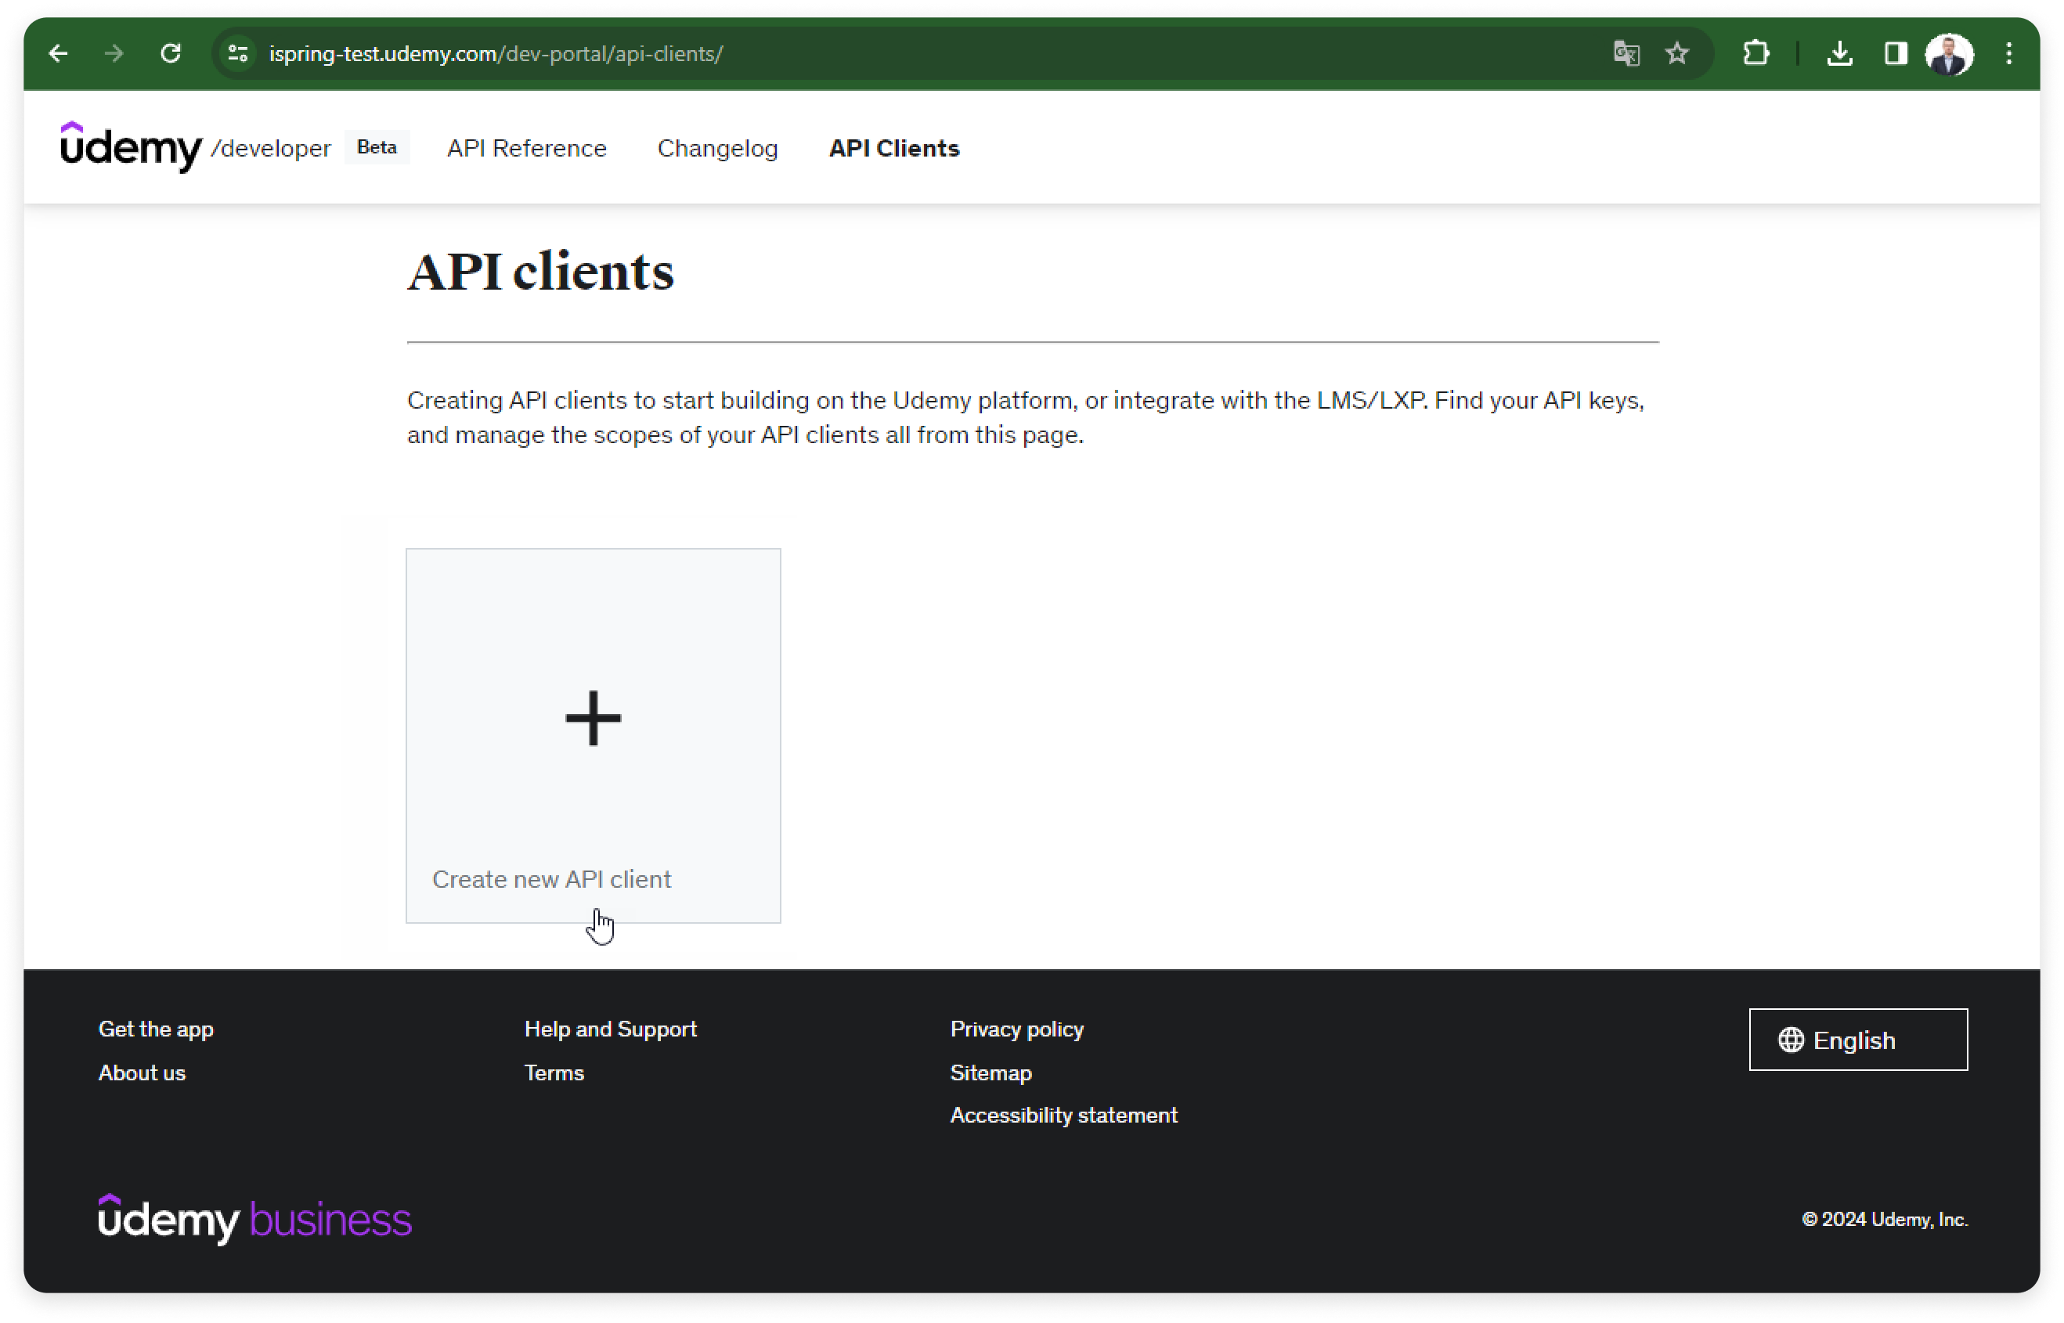Go to the Sitemap link

click(x=991, y=1072)
